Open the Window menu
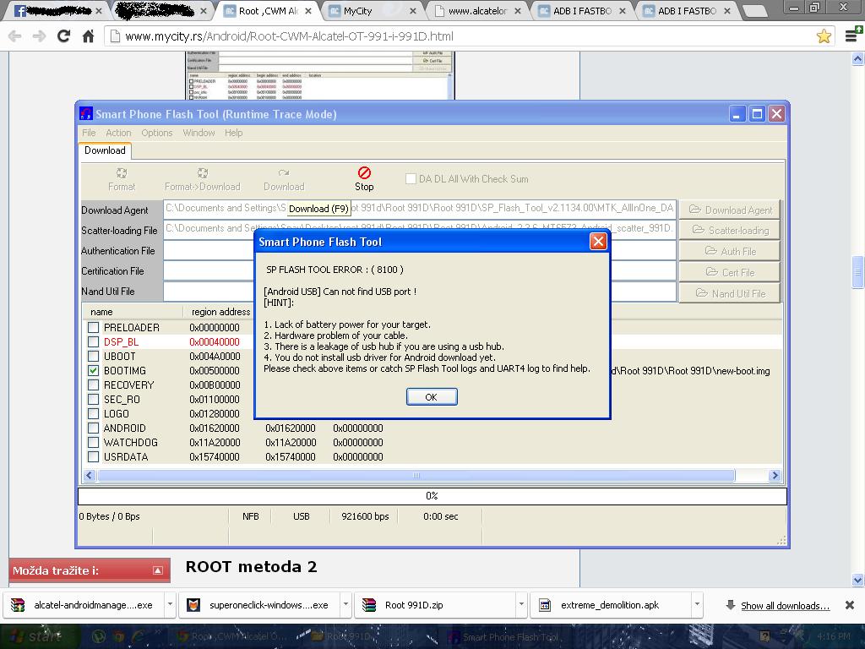 pos(199,133)
